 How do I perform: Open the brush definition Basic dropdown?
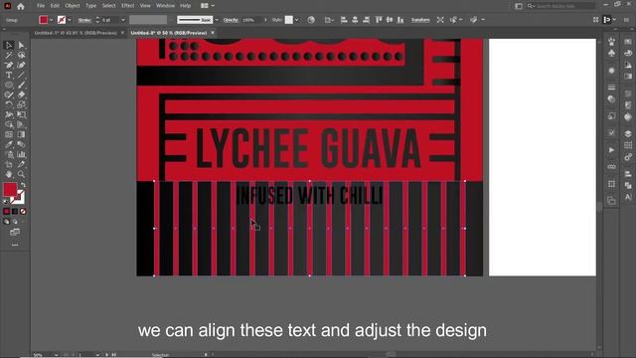[217, 20]
